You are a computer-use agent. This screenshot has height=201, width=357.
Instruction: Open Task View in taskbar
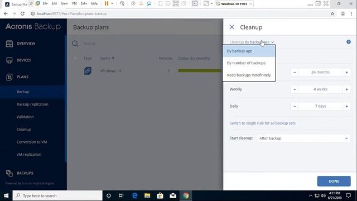pos(121,196)
